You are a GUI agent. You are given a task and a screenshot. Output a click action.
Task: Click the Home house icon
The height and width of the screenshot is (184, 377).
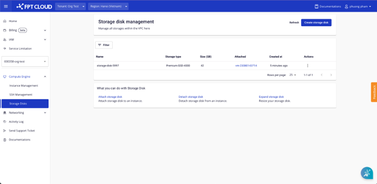tap(5, 21)
